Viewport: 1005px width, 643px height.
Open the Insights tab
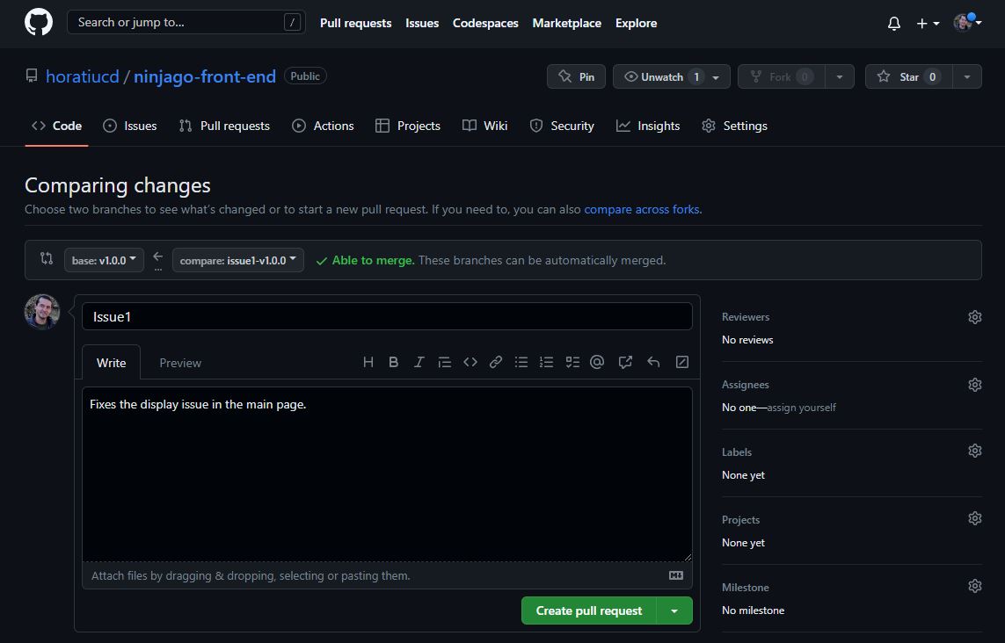point(648,126)
